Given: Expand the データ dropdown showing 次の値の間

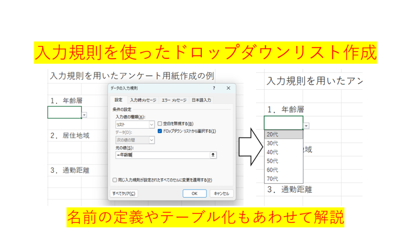Looking at the screenshot, I should point(151,140).
